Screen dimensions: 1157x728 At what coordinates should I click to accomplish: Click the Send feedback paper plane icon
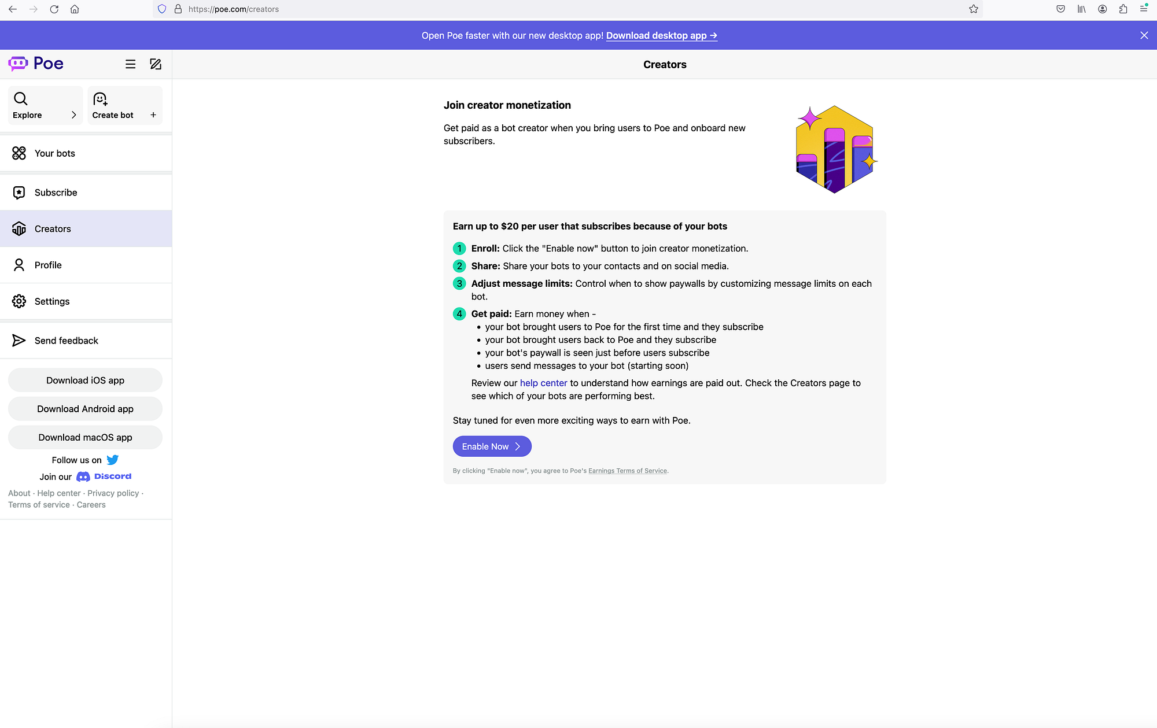[x=19, y=341]
